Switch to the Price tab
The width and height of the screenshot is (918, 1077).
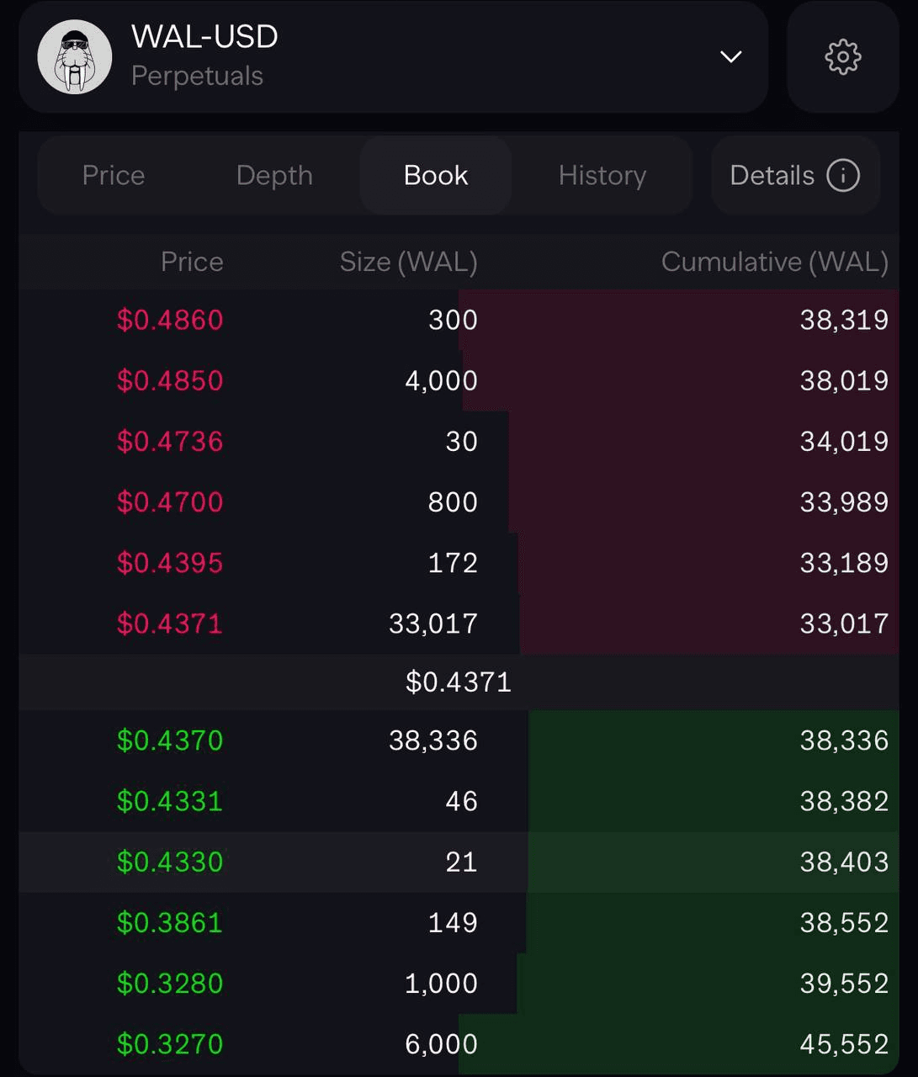(114, 176)
